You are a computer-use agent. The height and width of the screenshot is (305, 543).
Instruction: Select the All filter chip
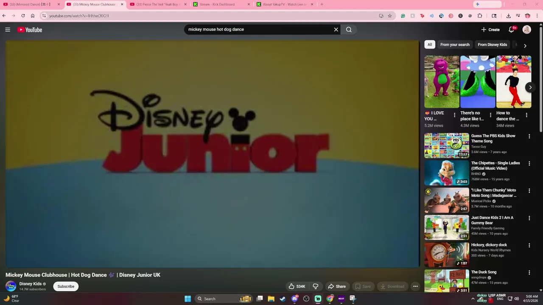click(430, 44)
